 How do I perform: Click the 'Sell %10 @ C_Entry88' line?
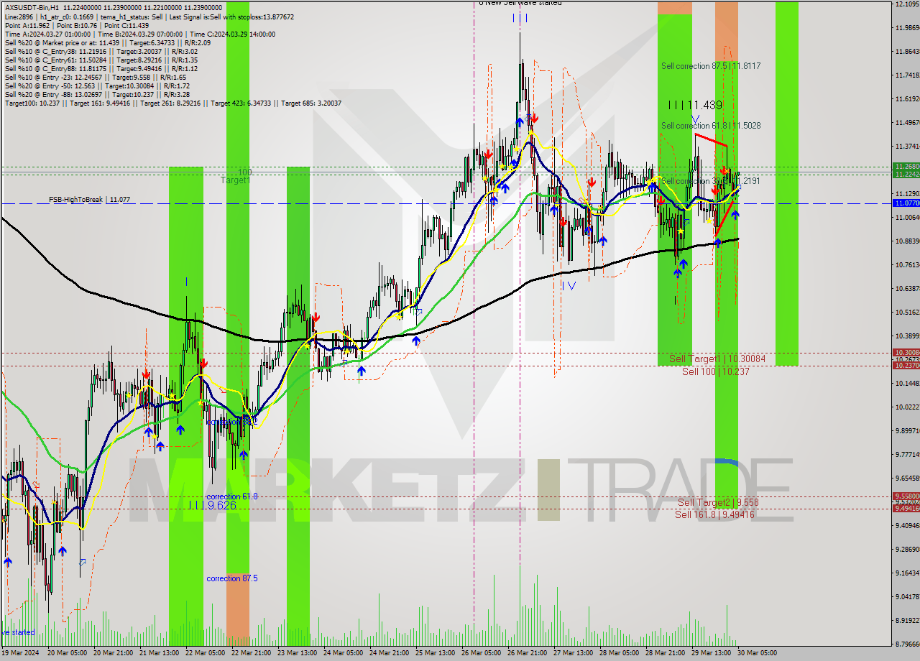(101, 69)
